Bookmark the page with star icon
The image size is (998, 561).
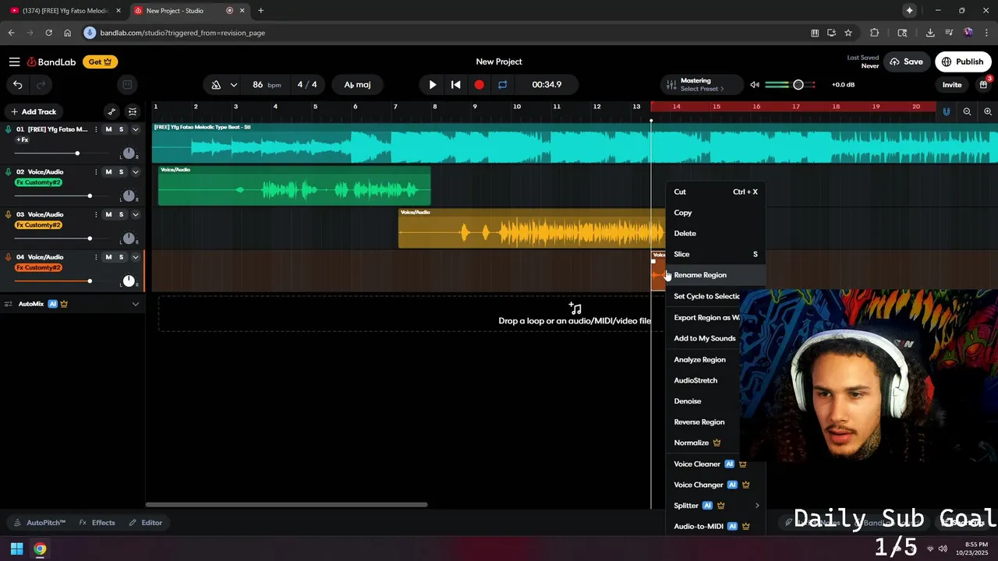(848, 33)
